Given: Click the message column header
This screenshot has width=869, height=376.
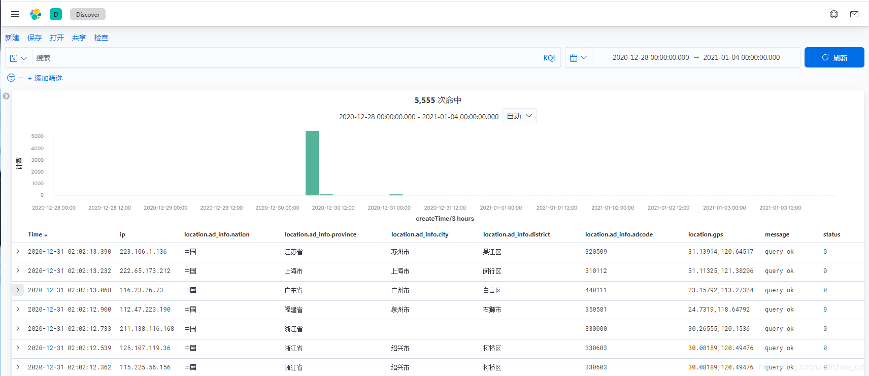Looking at the screenshot, I should pos(777,234).
